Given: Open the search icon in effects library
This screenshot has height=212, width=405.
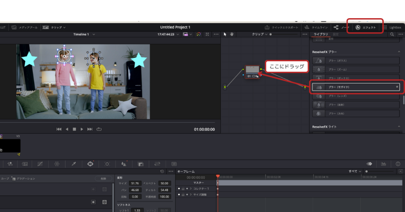Looking at the screenshot, I should click(392, 35).
